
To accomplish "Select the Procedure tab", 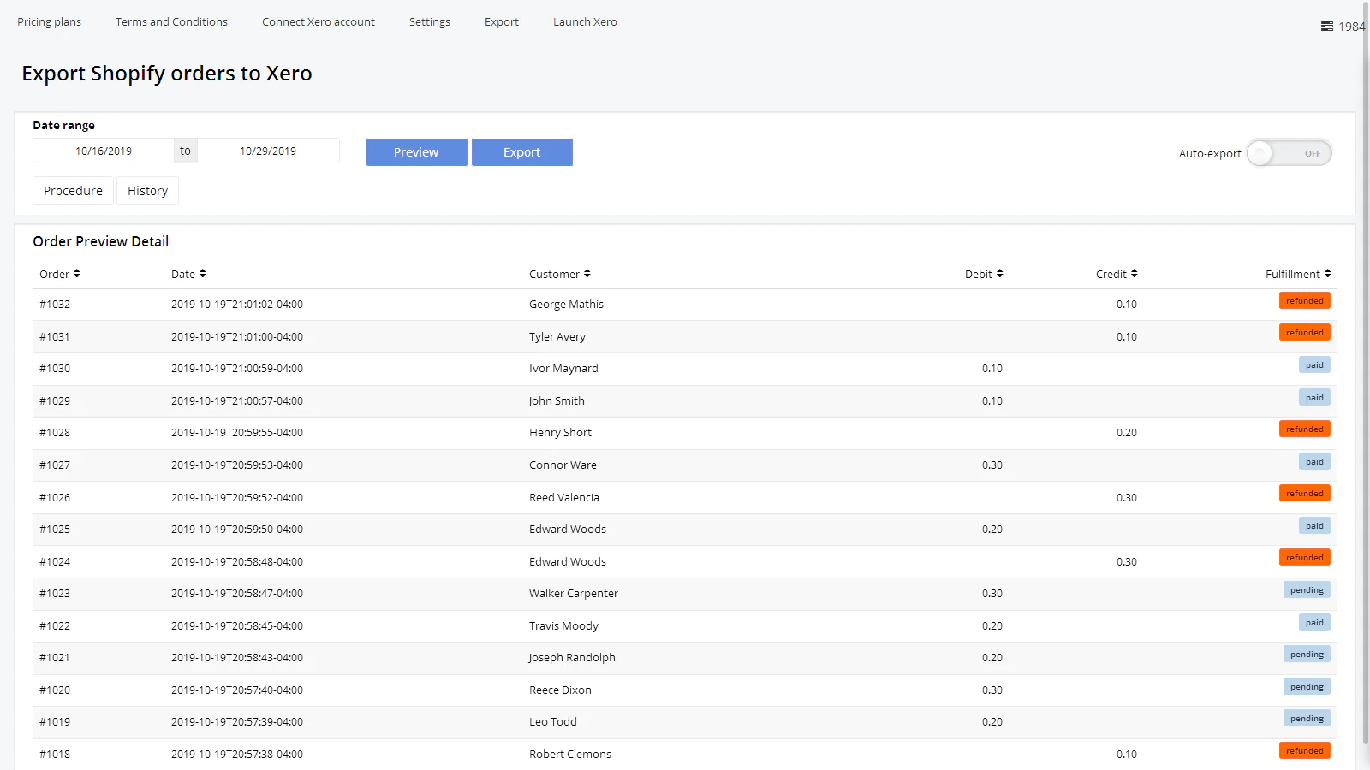I will click(x=73, y=191).
